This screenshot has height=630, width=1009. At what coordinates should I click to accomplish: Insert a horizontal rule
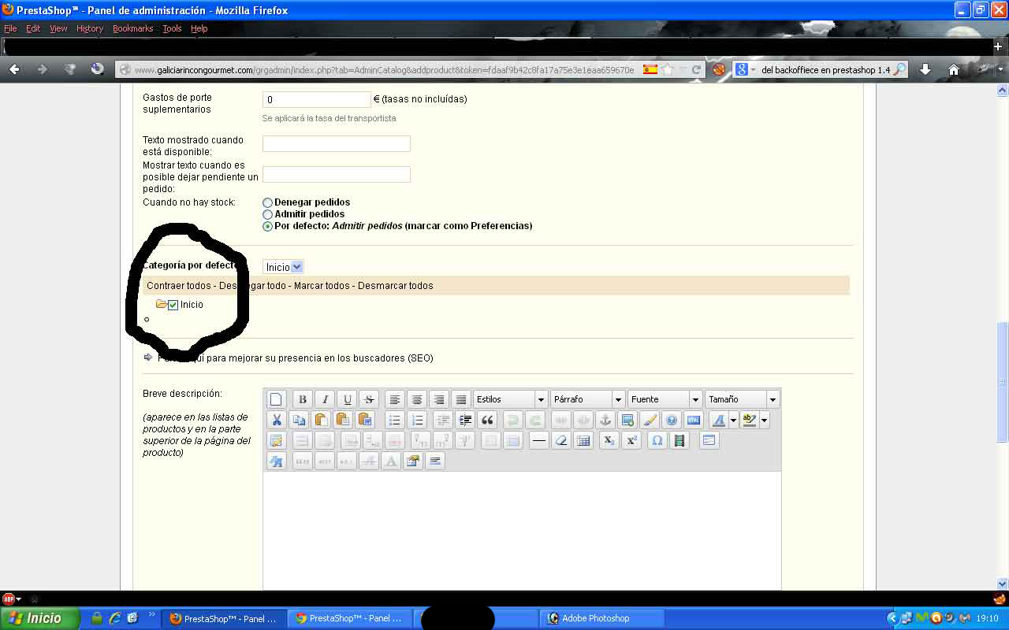538,440
